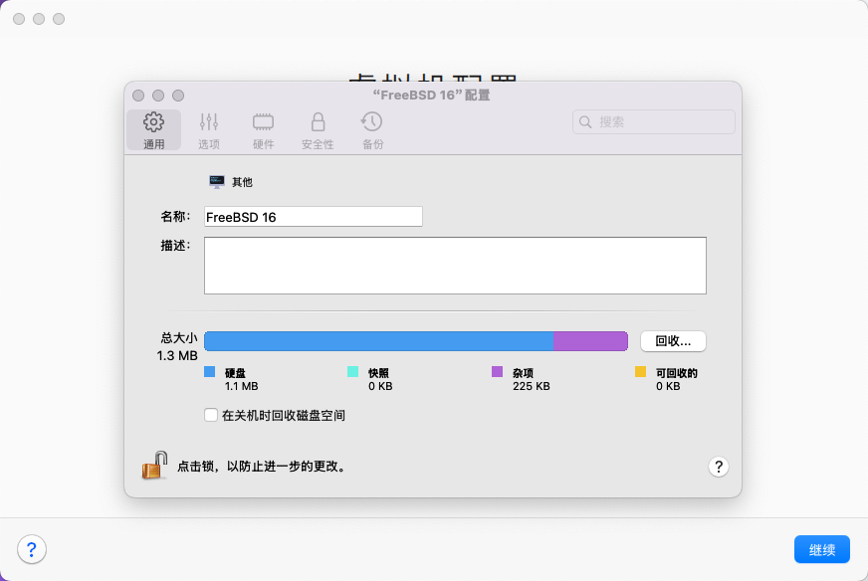Minimize the FreeBSD 16 configuration dialog
This screenshot has width=868, height=581.
[158, 96]
